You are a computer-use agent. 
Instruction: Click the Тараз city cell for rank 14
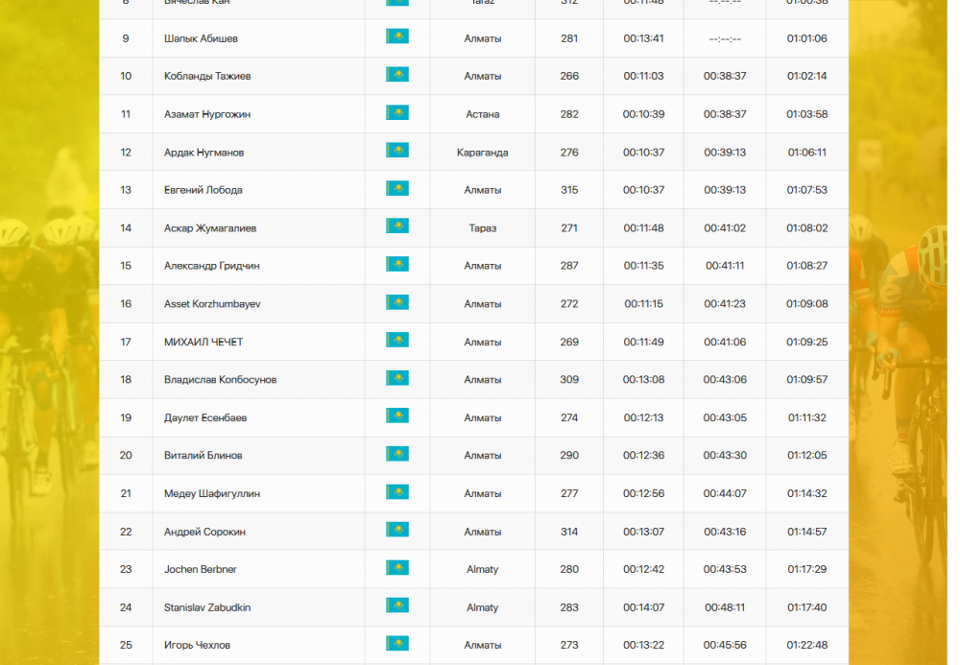tap(482, 228)
